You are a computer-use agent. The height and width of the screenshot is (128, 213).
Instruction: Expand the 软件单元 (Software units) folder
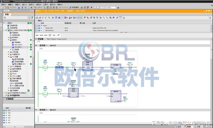[9, 38]
